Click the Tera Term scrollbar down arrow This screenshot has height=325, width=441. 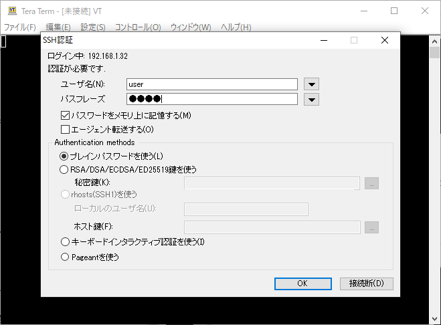point(434,319)
